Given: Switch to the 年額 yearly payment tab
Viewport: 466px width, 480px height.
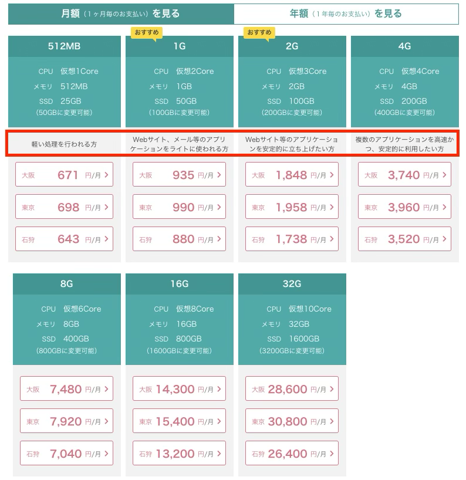Looking at the screenshot, I should tap(349, 13).
